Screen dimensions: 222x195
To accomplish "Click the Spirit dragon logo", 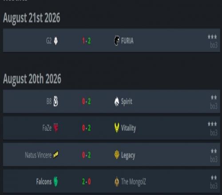I will pos(117,101).
